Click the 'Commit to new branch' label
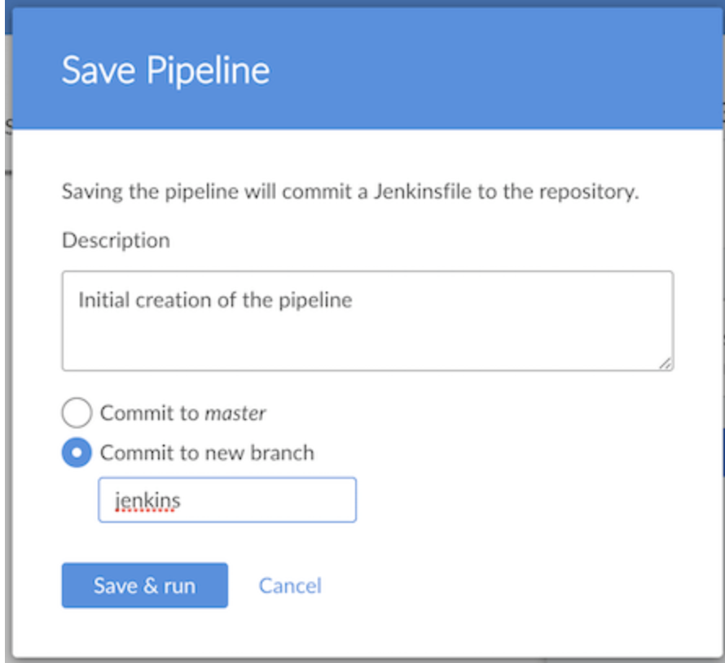Screen dimensions: 725x663 [x=207, y=453]
